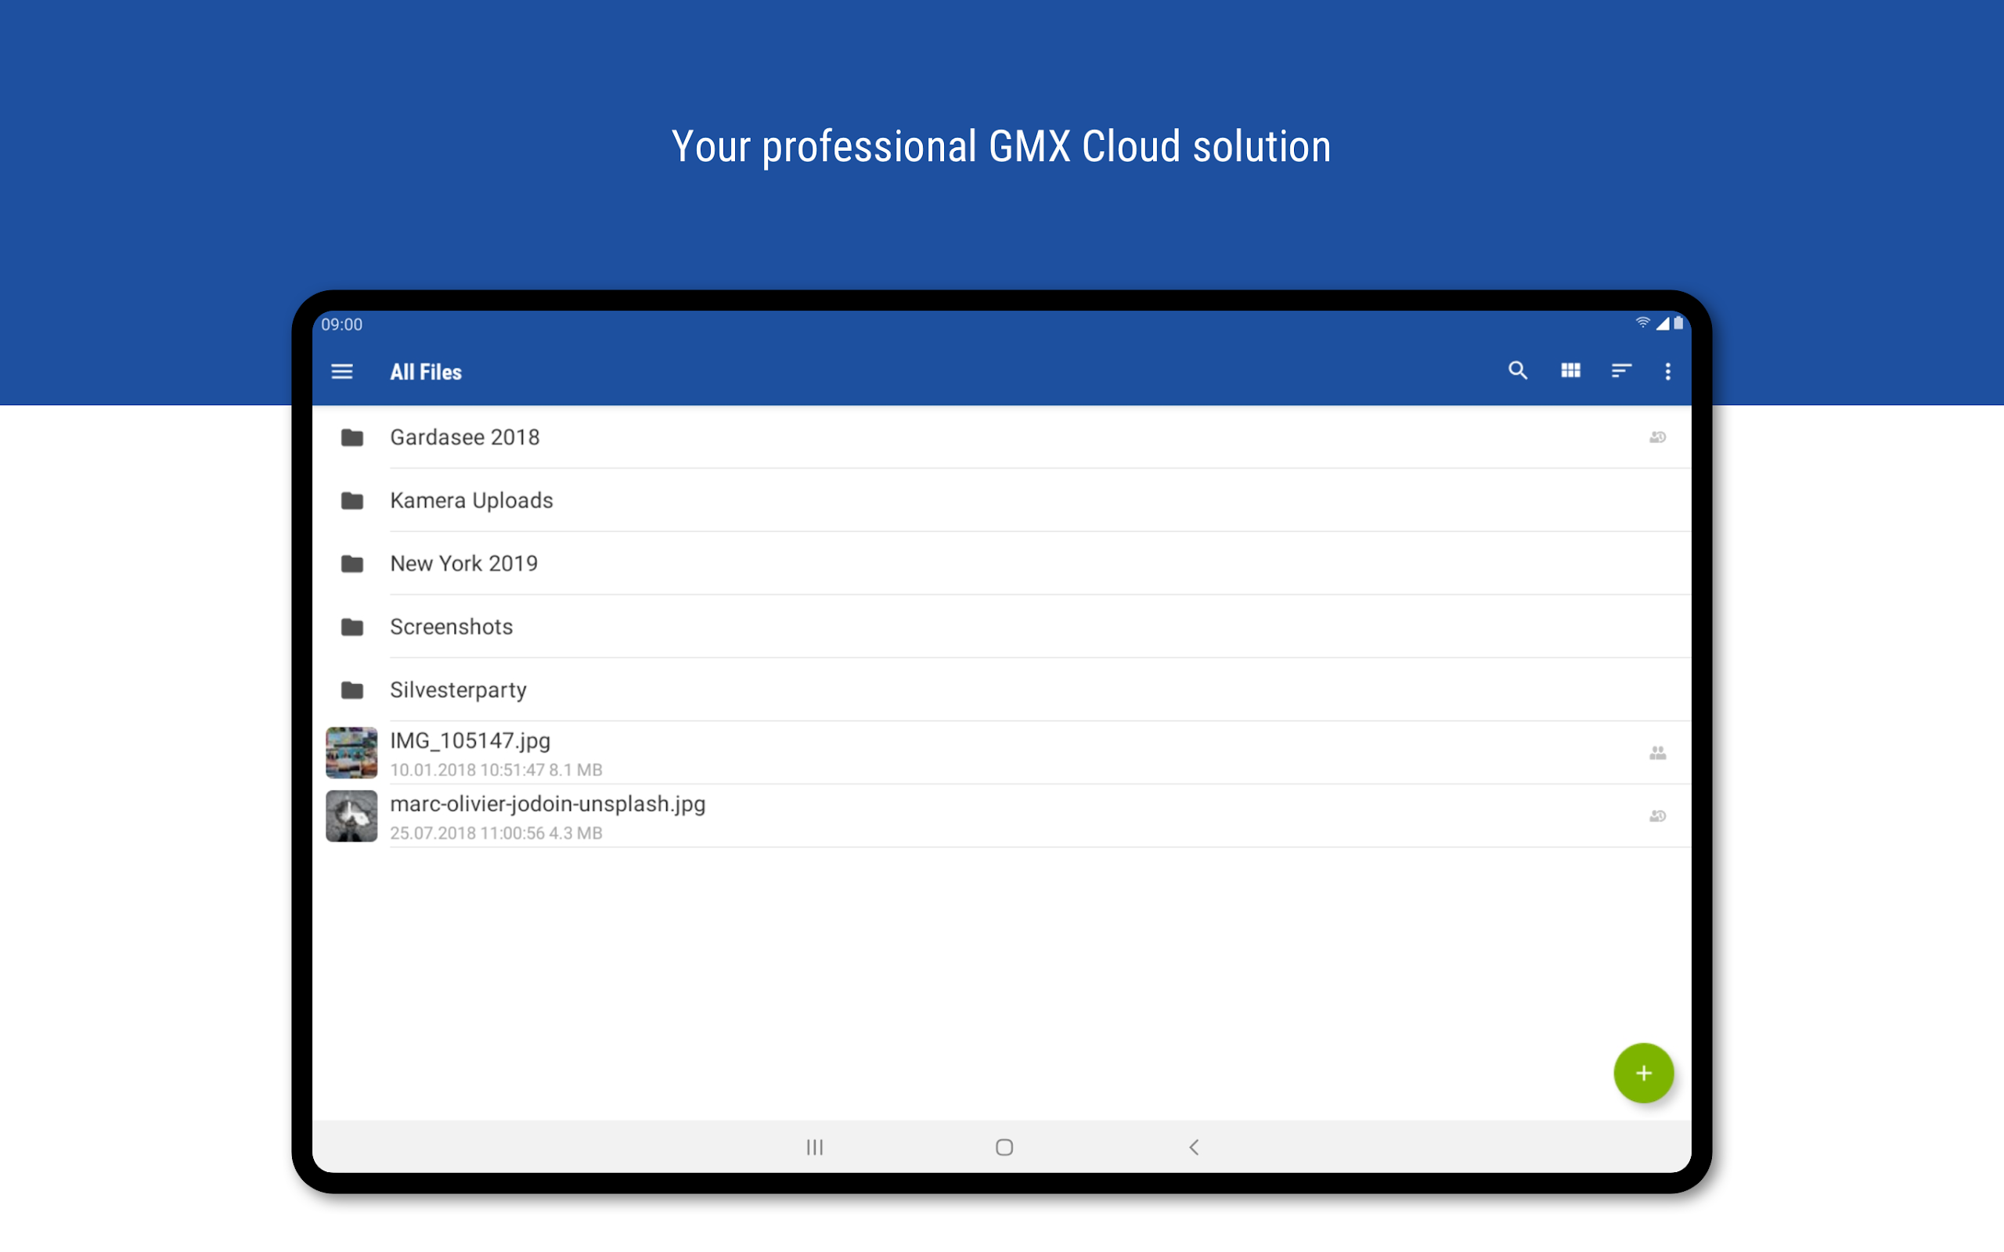2004x1252 pixels.
Task: Click the battery status icon
Action: coord(1678,324)
